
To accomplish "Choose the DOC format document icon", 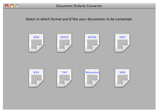I will [x=36, y=43].
